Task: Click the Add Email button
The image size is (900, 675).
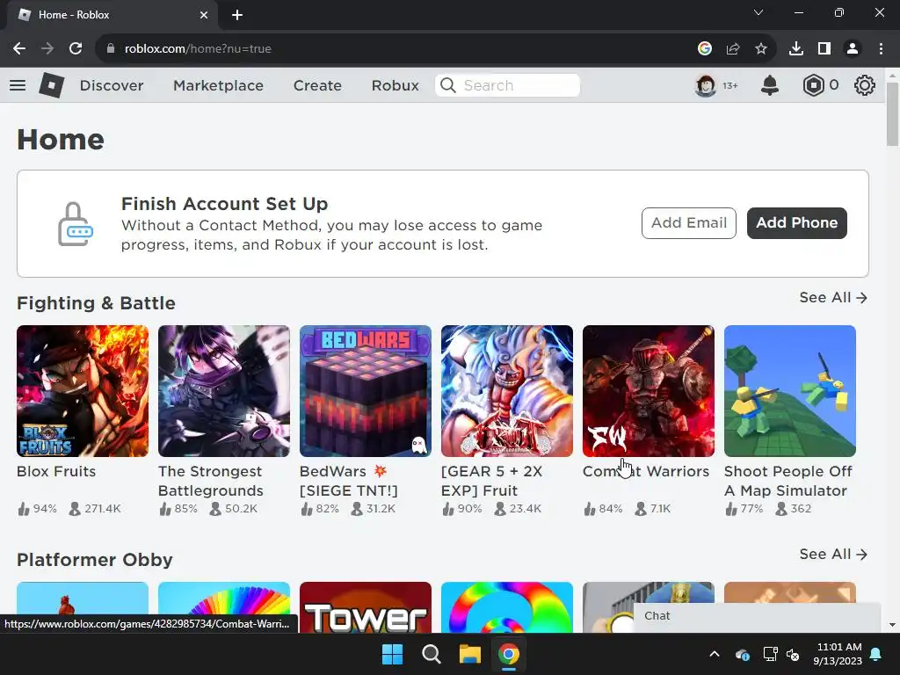Action: (x=689, y=222)
